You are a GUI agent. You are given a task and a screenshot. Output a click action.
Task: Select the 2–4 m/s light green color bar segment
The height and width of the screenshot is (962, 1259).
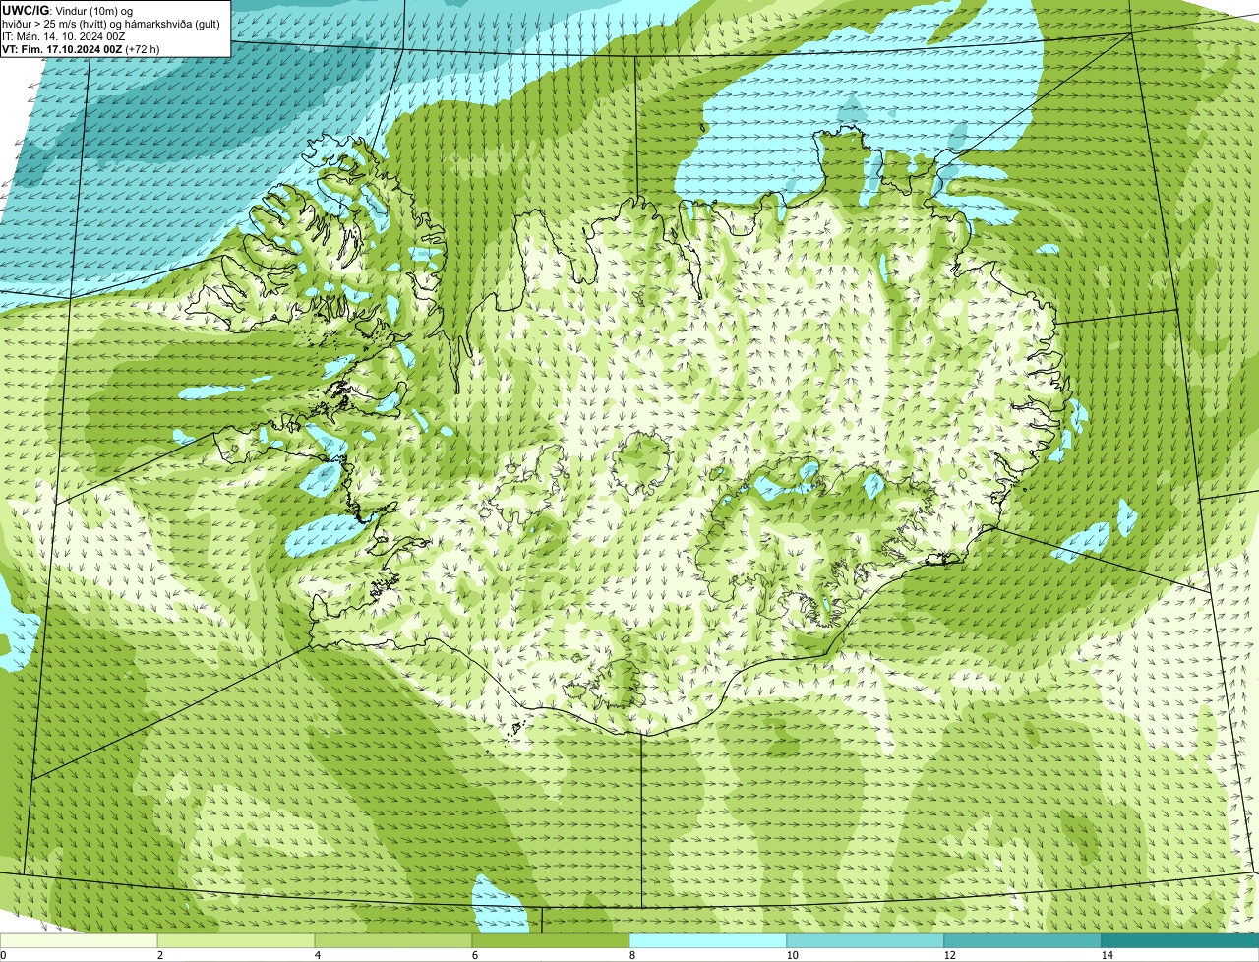236,940
